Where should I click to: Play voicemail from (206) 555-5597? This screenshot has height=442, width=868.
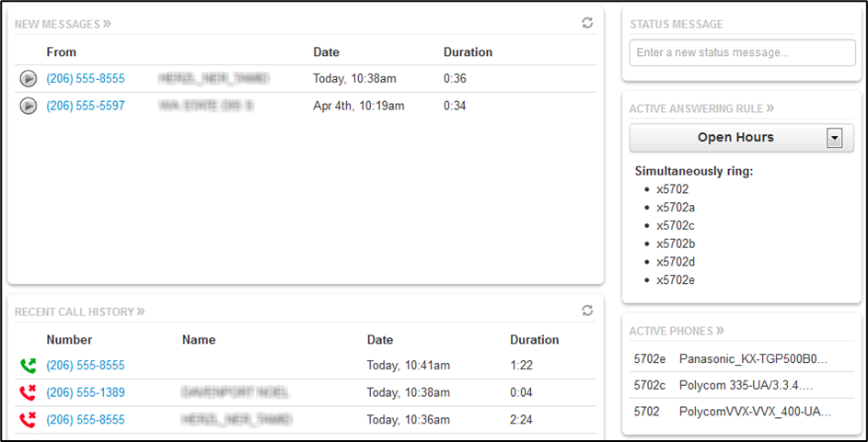(x=28, y=107)
